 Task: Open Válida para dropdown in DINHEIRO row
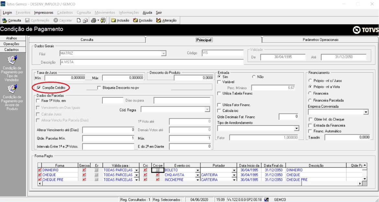pos(137,170)
